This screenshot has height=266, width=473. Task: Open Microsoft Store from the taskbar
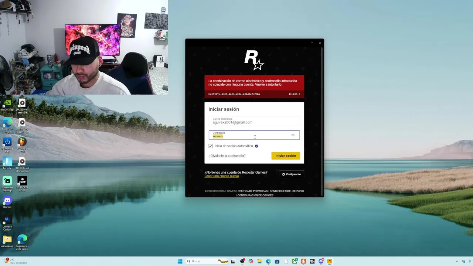[277, 261]
